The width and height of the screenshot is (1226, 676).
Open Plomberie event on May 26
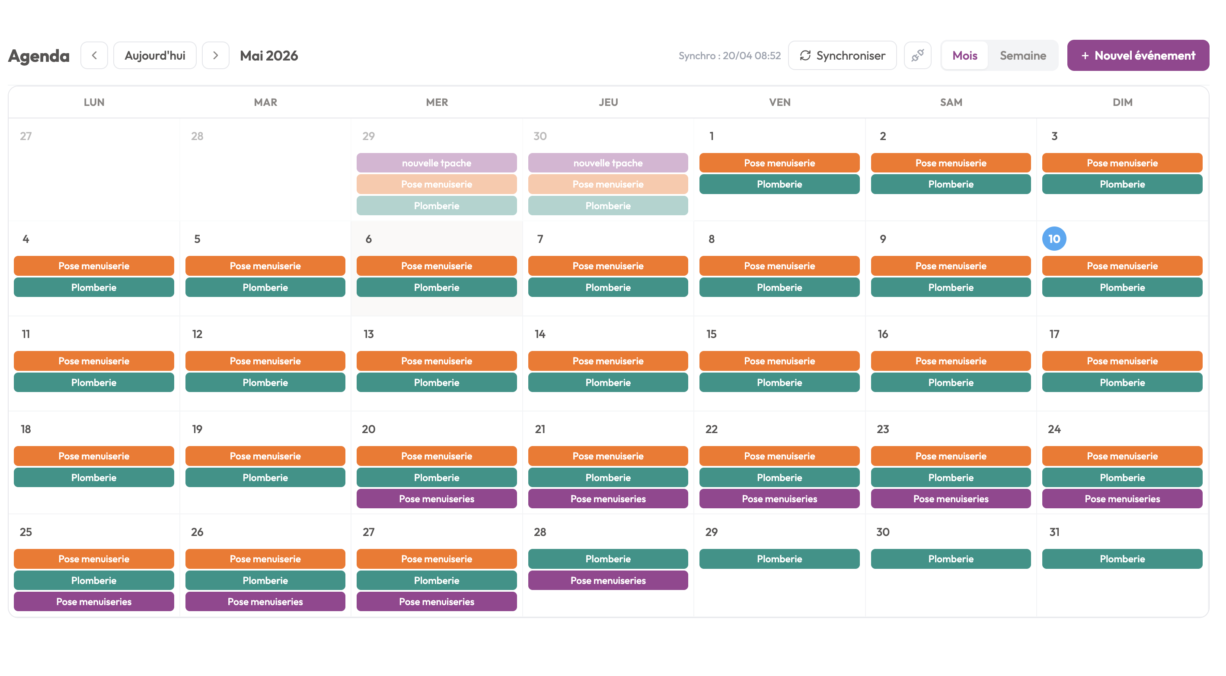point(265,580)
